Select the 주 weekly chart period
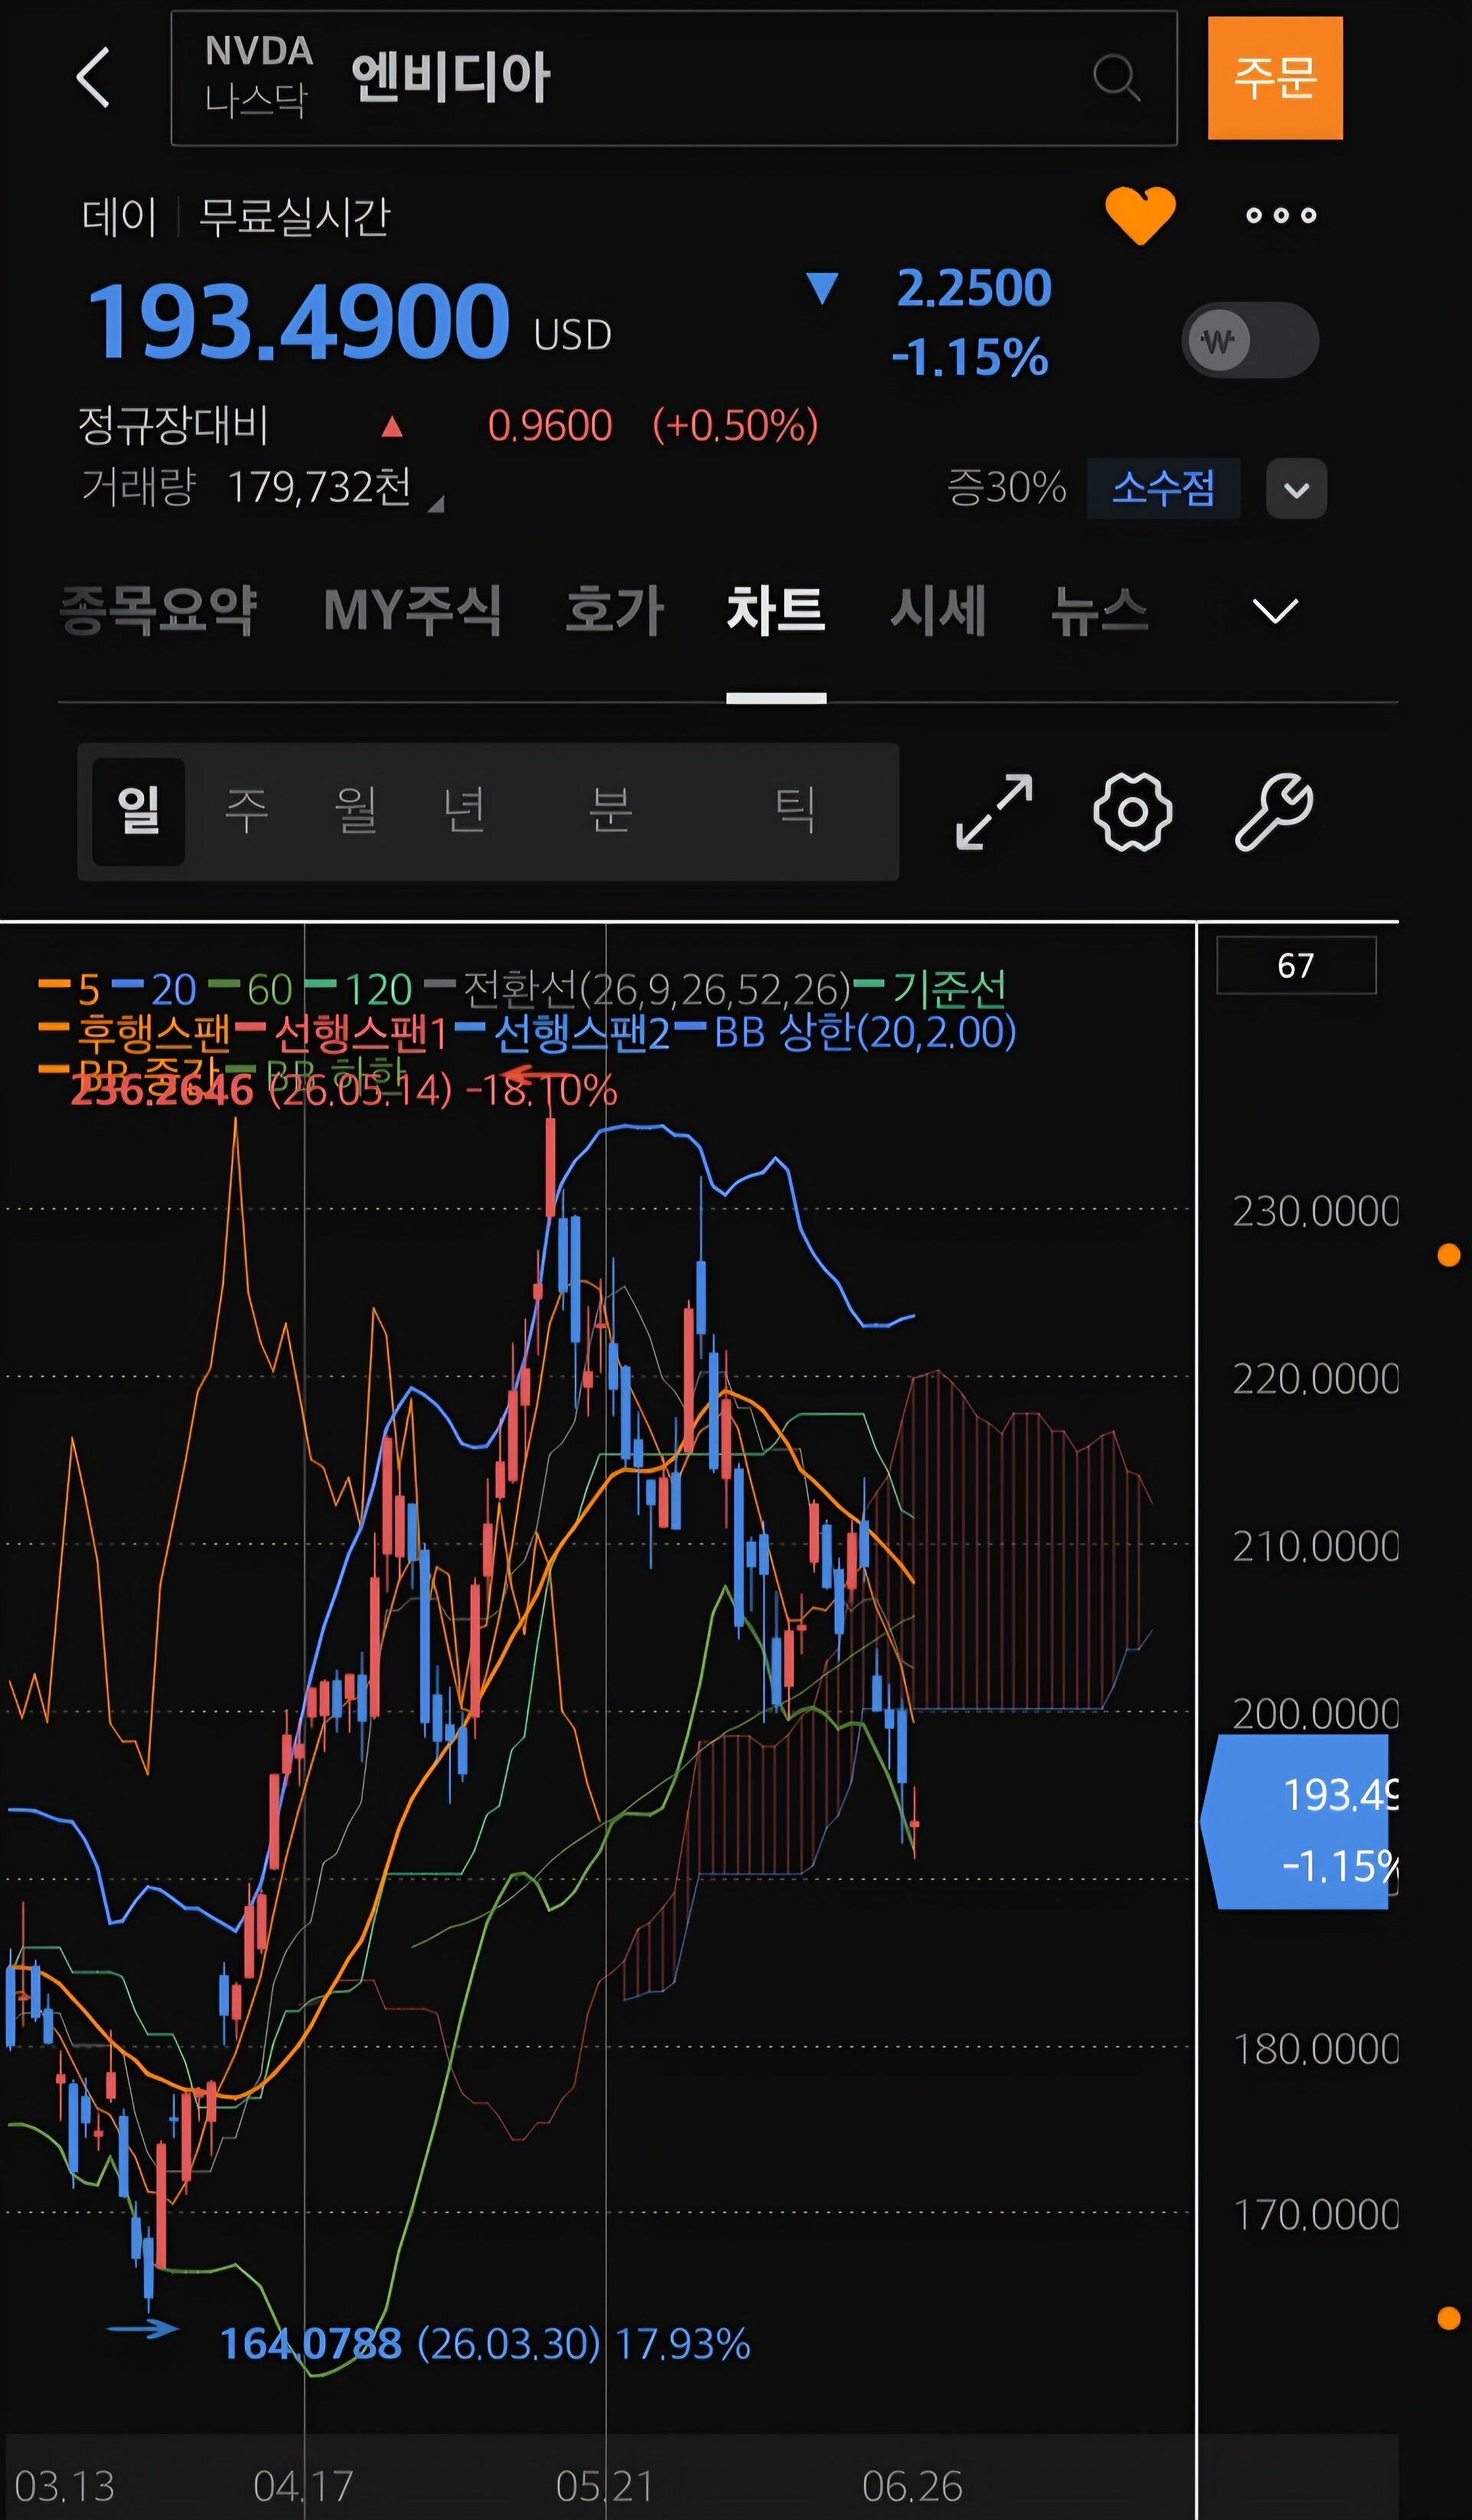 (x=247, y=811)
